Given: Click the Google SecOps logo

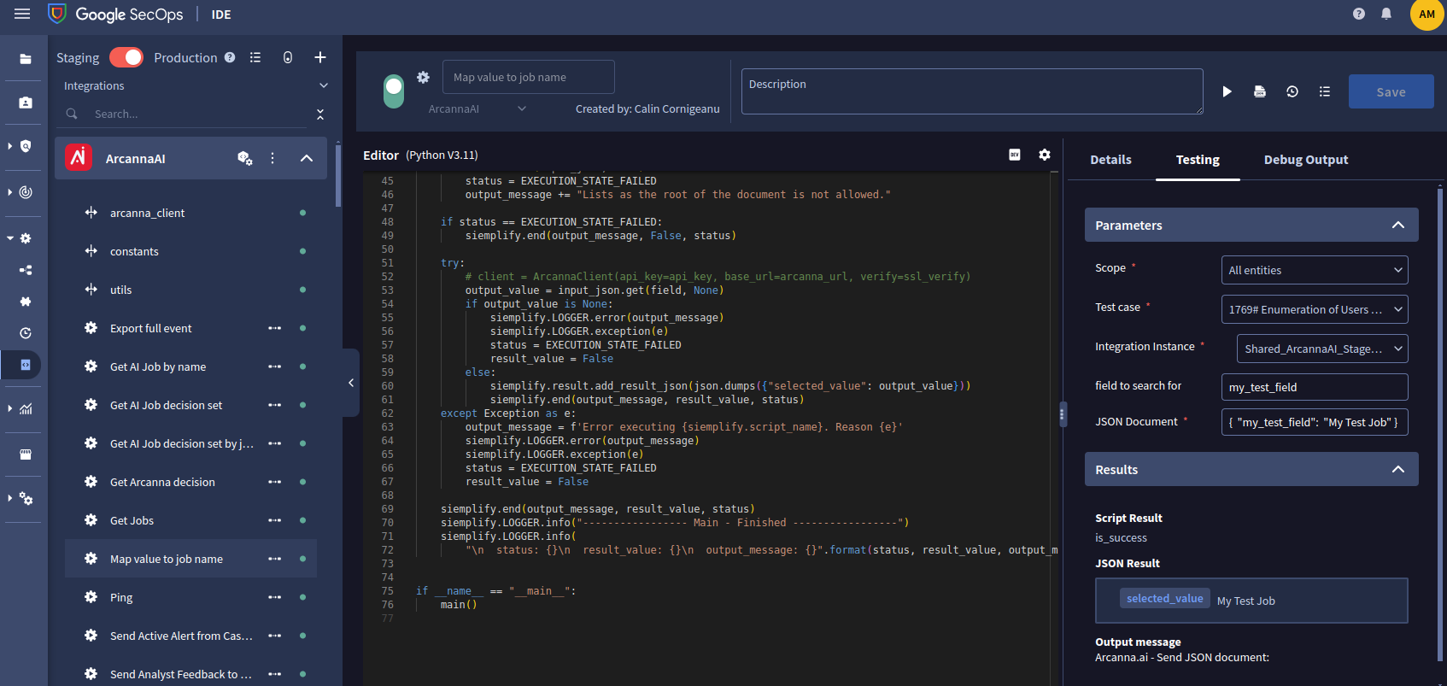Looking at the screenshot, I should click(x=115, y=14).
